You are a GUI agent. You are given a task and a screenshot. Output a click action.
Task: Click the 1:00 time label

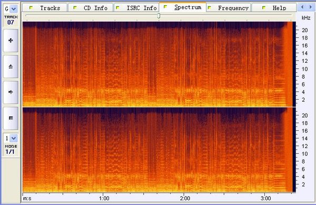click(x=104, y=198)
